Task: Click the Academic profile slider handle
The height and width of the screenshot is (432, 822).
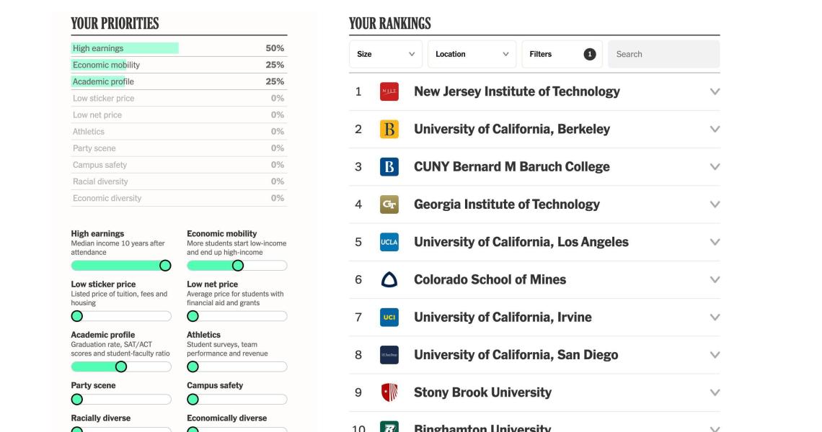Action: [121, 366]
